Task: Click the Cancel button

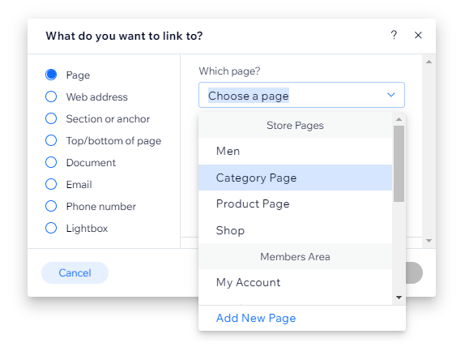Action: [x=75, y=272]
